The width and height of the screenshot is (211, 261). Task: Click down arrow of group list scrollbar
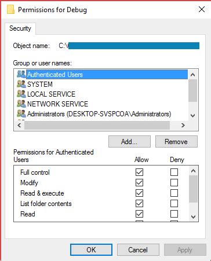pos(192,116)
